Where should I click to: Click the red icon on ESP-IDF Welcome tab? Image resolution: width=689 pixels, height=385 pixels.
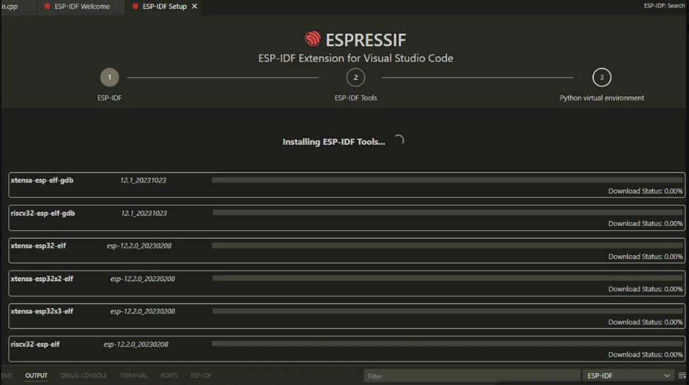(x=47, y=6)
